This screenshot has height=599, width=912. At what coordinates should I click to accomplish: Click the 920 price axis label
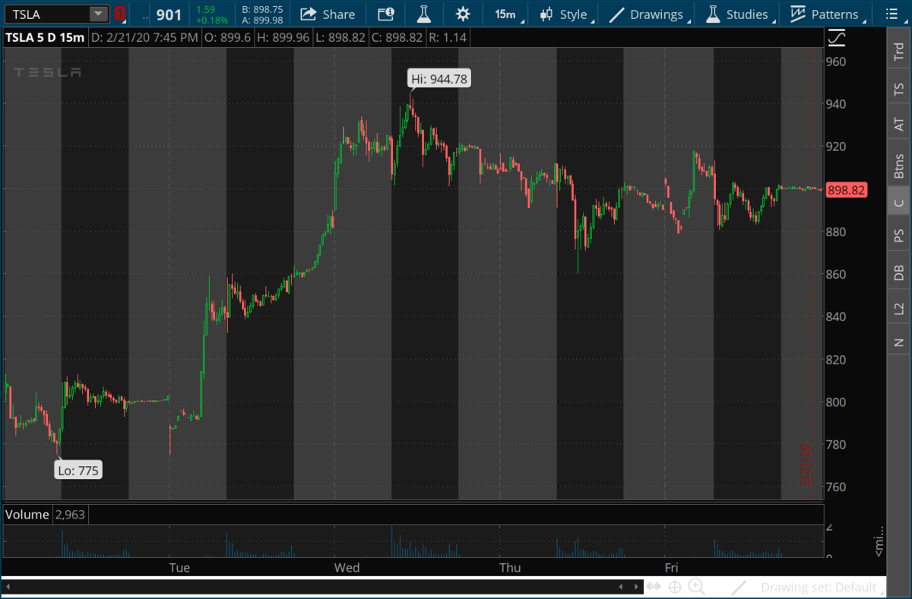click(835, 147)
